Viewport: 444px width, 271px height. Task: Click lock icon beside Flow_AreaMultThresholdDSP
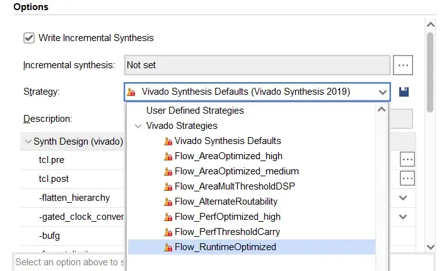coord(168,187)
